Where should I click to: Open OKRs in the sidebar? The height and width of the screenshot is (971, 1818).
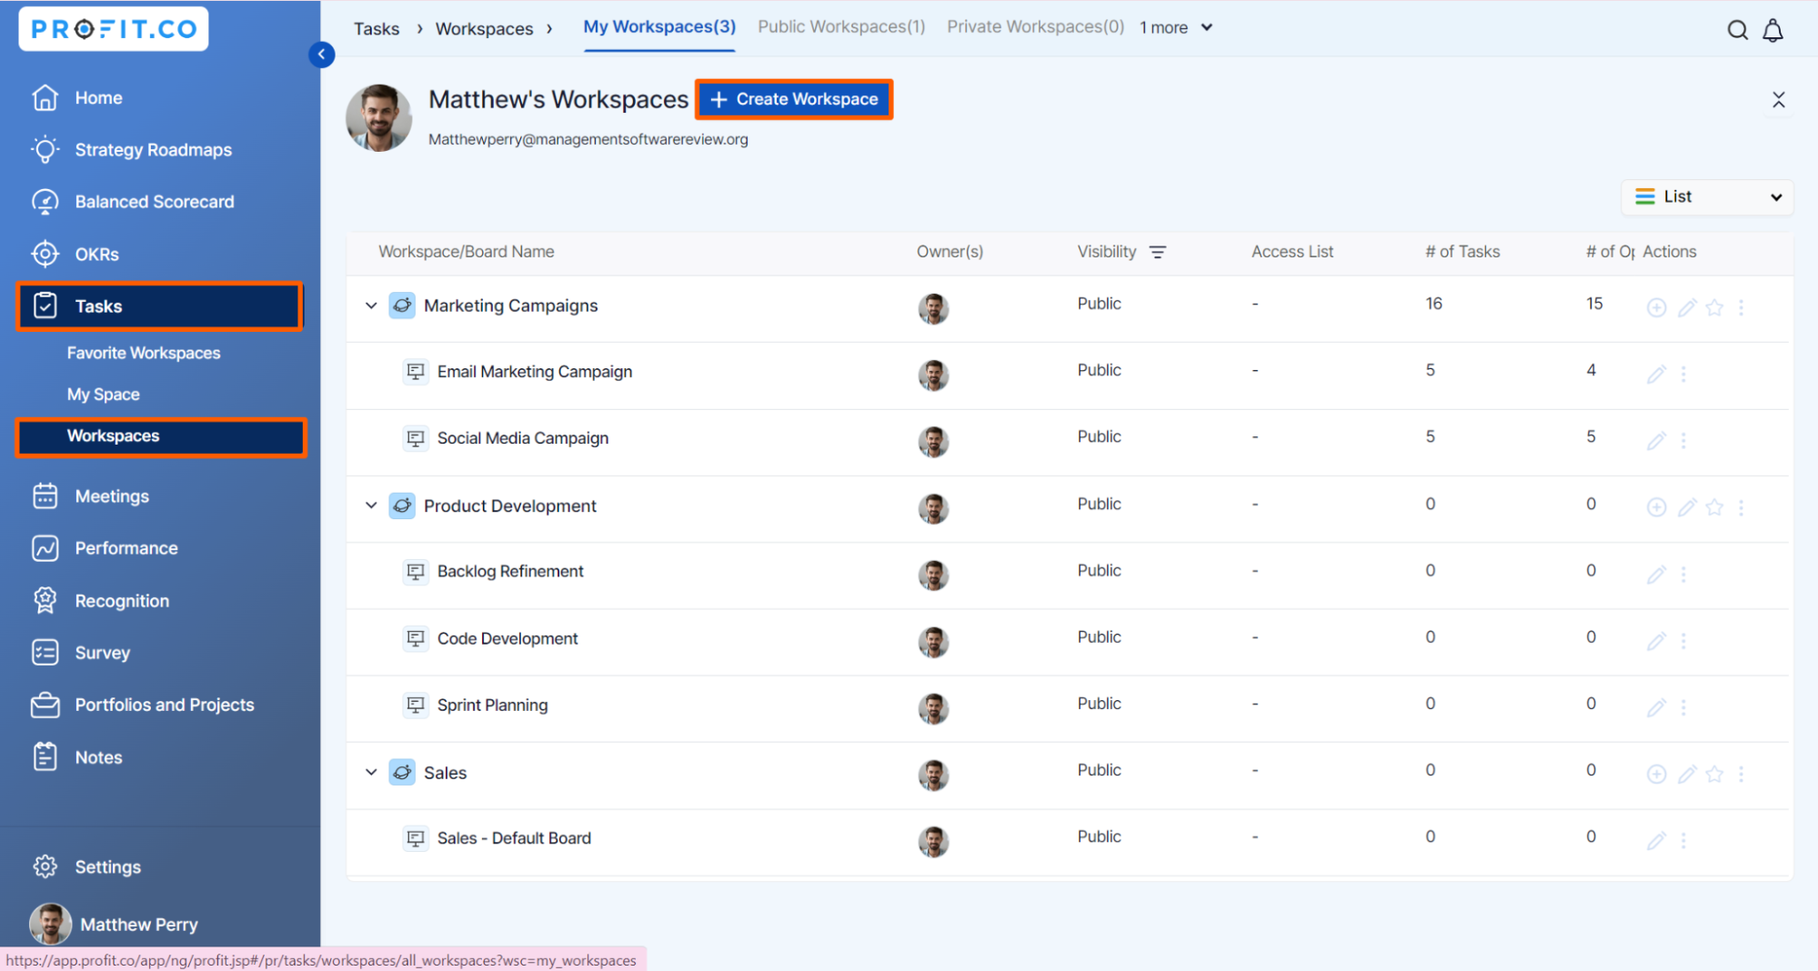[96, 255]
